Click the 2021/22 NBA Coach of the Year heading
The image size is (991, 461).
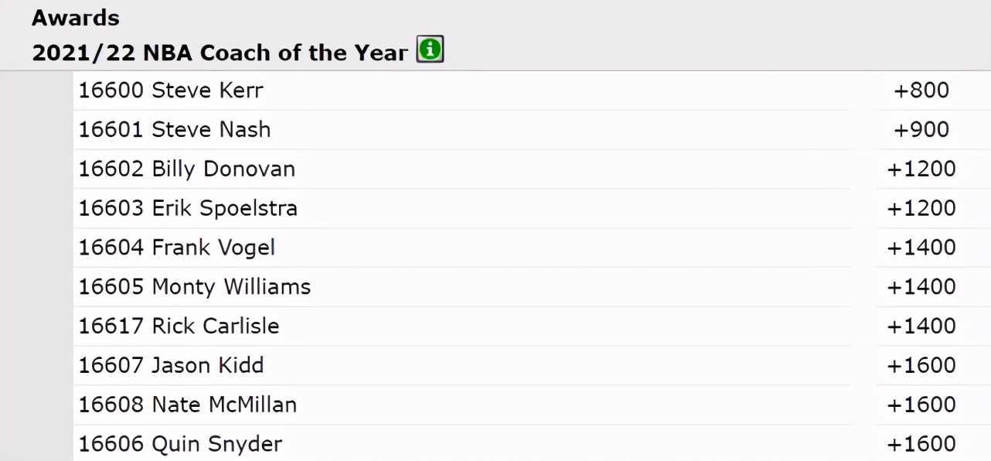[x=220, y=53]
